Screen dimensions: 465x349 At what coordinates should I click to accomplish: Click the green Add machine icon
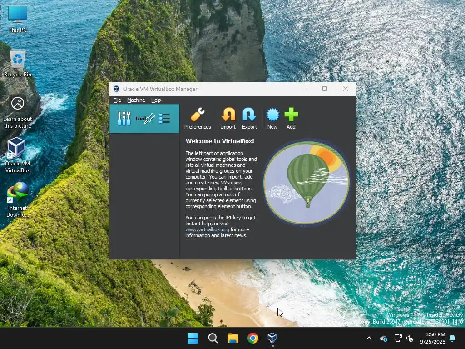tap(291, 119)
